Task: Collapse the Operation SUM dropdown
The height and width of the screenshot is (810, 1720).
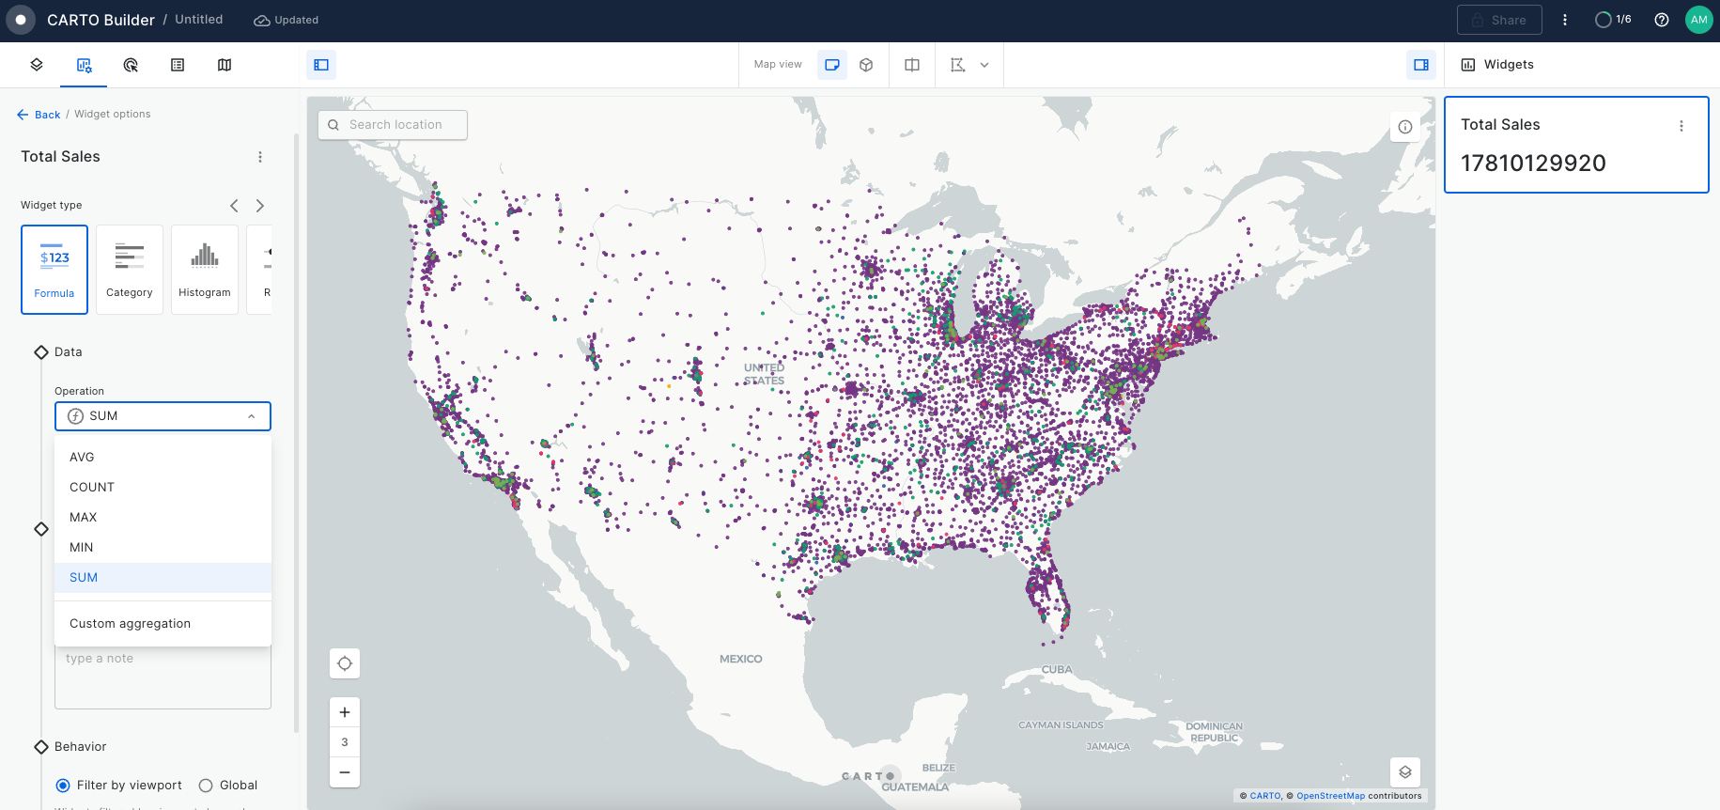Action: 163,416
